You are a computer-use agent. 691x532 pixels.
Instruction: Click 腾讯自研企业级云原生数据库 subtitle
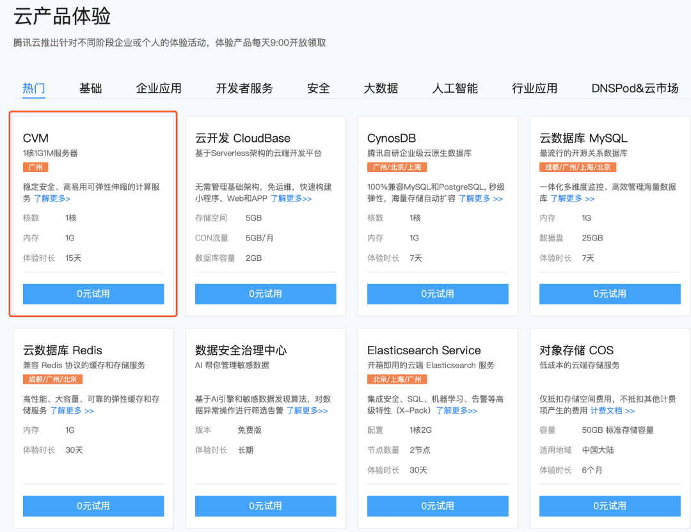pos(420,153)
